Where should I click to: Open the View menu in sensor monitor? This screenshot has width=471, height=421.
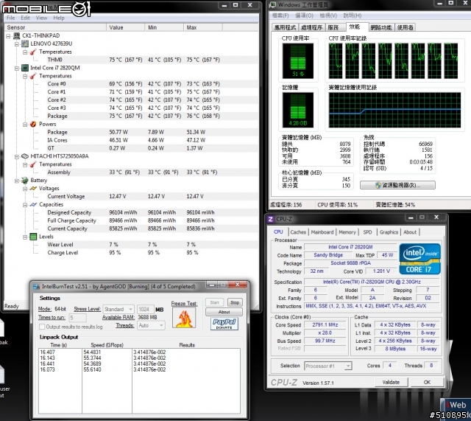pyautogui.click(x=41, y=18)
